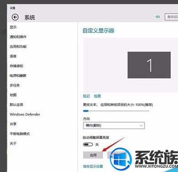Select monitor 1 display thumbnail
Image resolution: width=178 pixels, height=172 pixels.
pos(149,65)
